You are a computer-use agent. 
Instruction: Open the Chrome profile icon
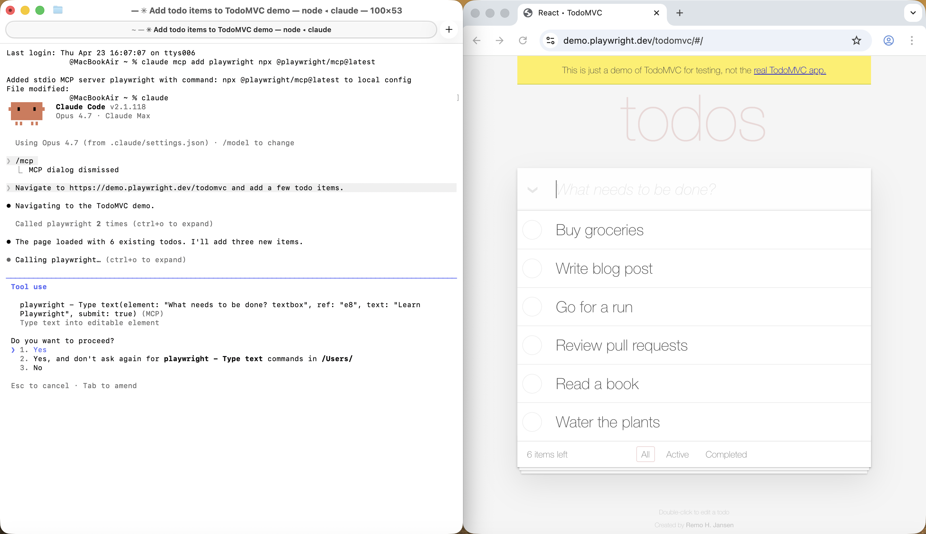[889, 40]
